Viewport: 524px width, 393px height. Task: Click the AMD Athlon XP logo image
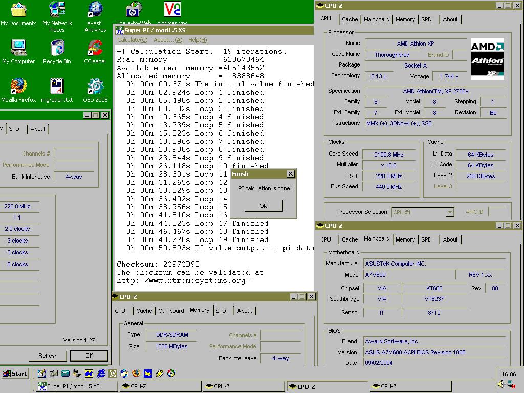coord(487,59)
